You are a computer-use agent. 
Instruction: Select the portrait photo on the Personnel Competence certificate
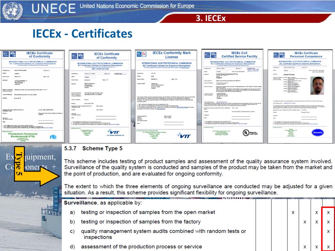317,86
